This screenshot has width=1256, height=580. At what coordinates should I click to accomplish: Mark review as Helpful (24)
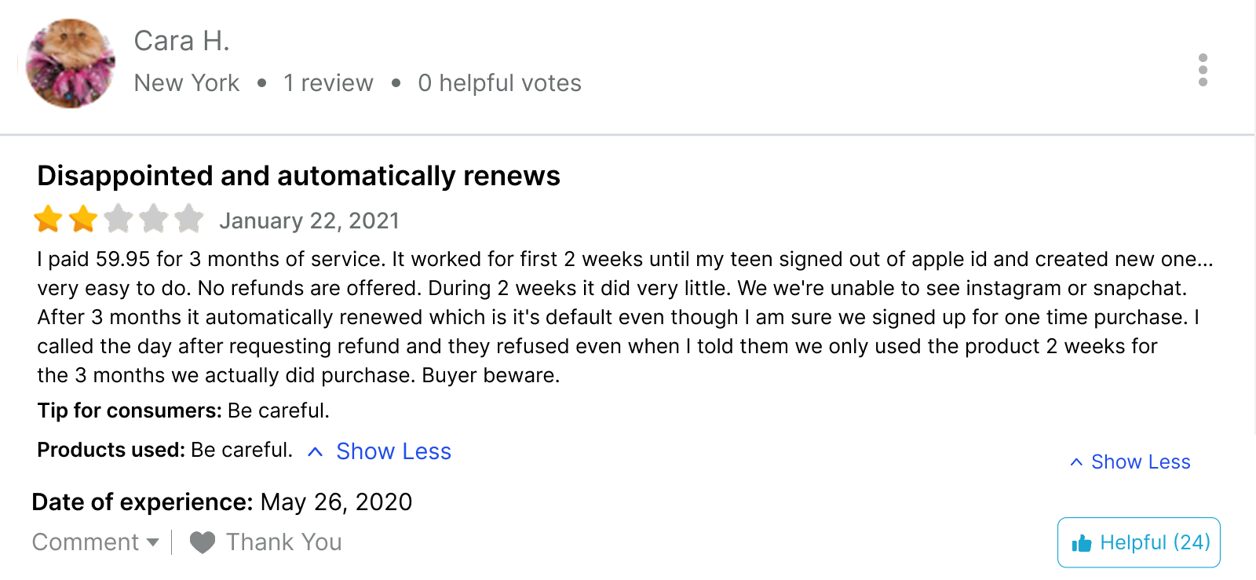(1139, 542)
